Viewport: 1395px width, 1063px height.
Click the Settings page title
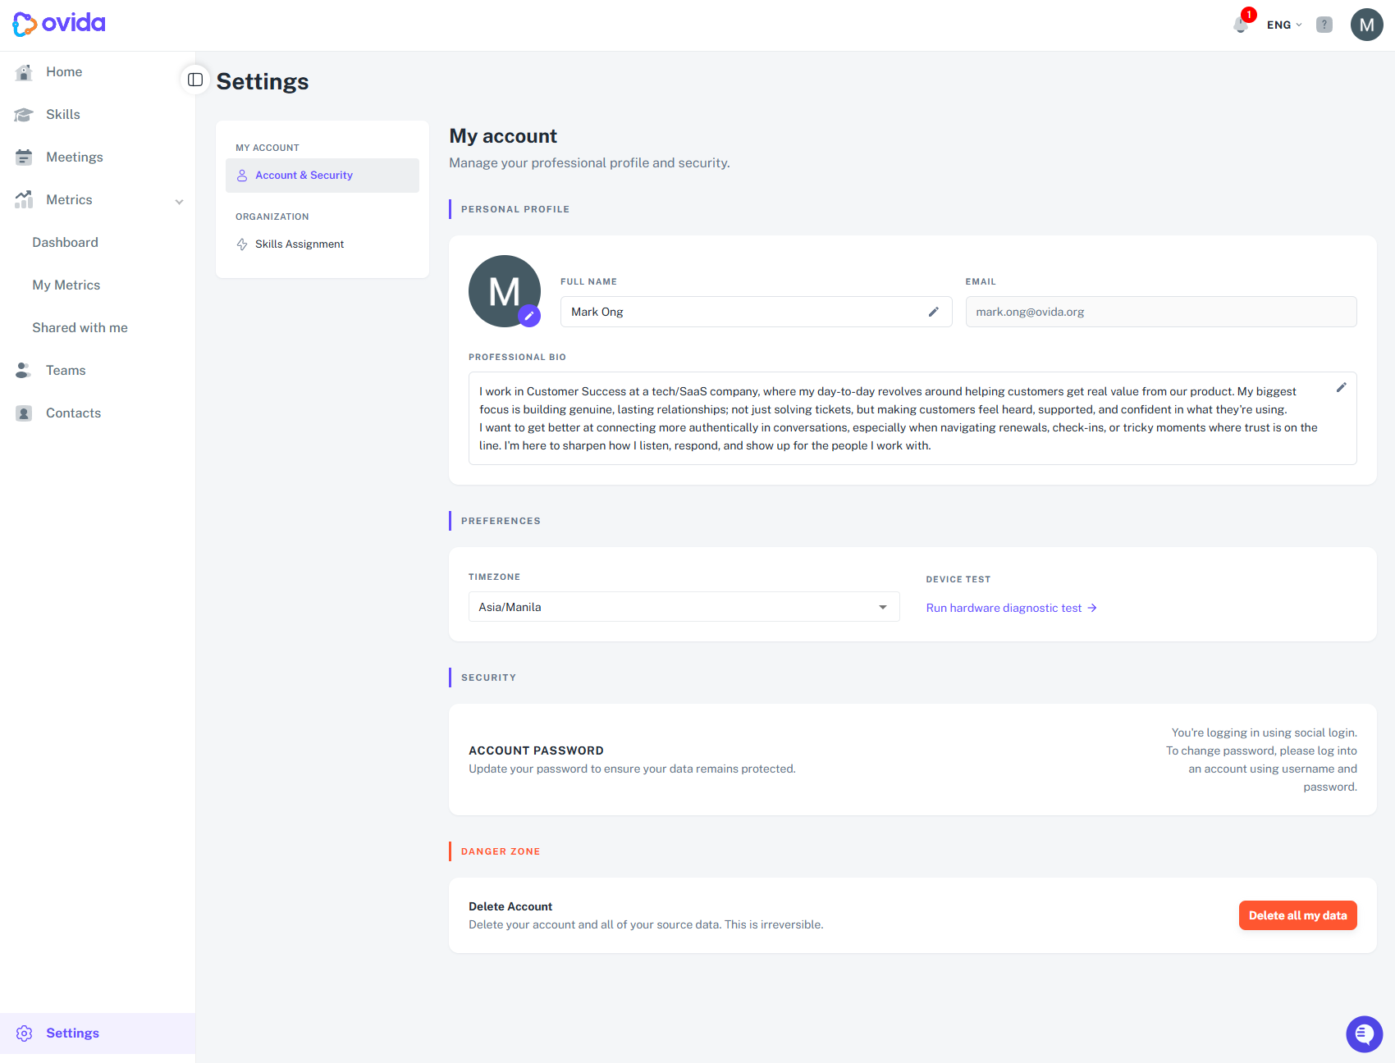coord(263,81)
